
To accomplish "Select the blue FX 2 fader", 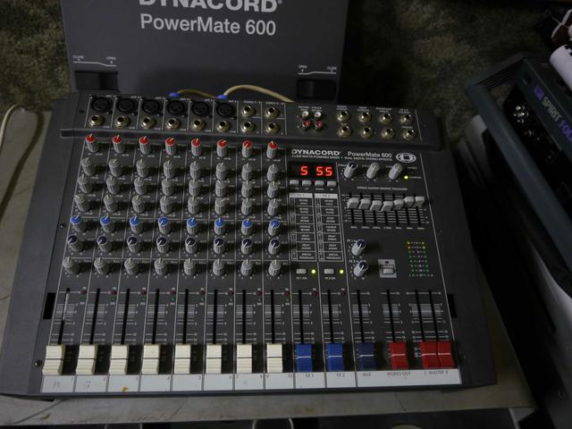I will click(x=334, y=357).
